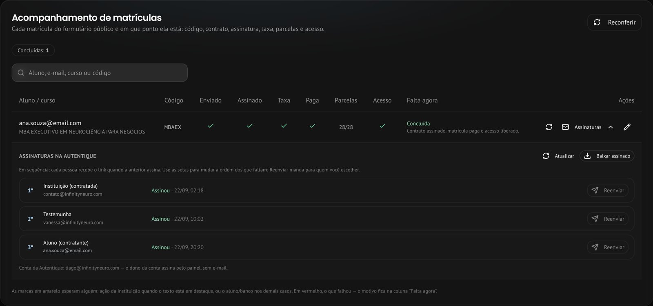Click Baixar assinado button
653x306 pixels.
point(607,156)
